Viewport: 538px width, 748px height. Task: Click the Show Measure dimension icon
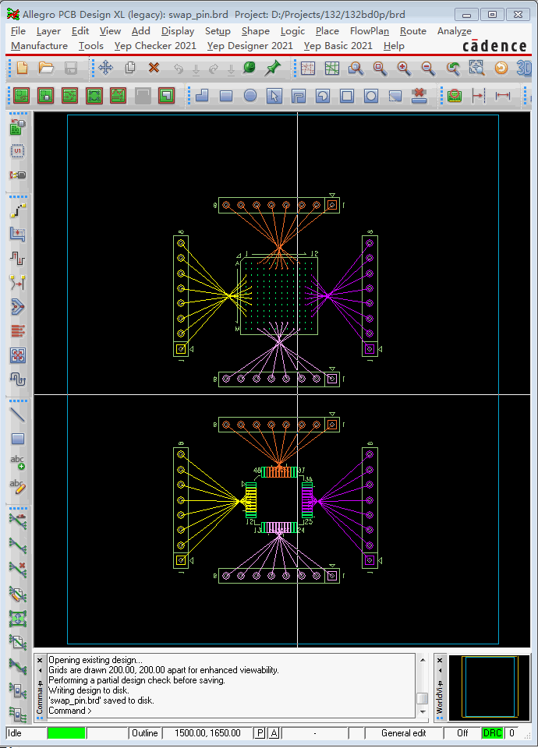(503, 96)
